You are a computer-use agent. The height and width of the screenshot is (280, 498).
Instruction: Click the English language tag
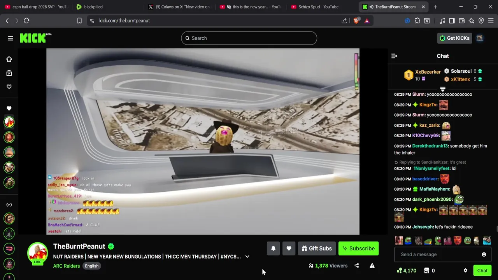[92, 266]
